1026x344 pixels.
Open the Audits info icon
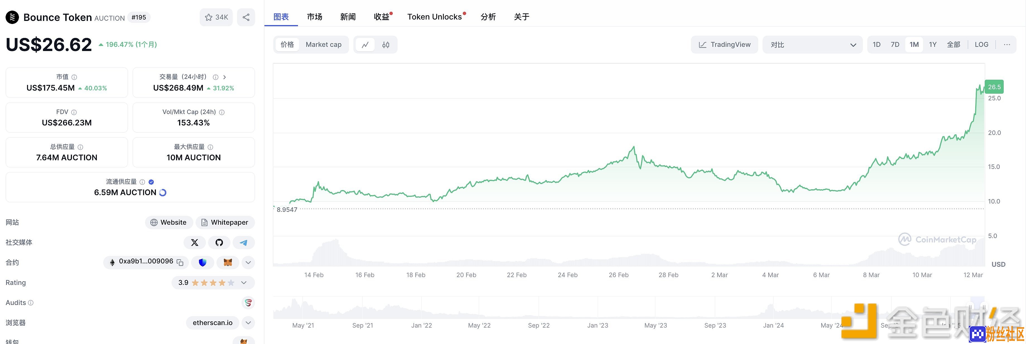coord(31,303)
